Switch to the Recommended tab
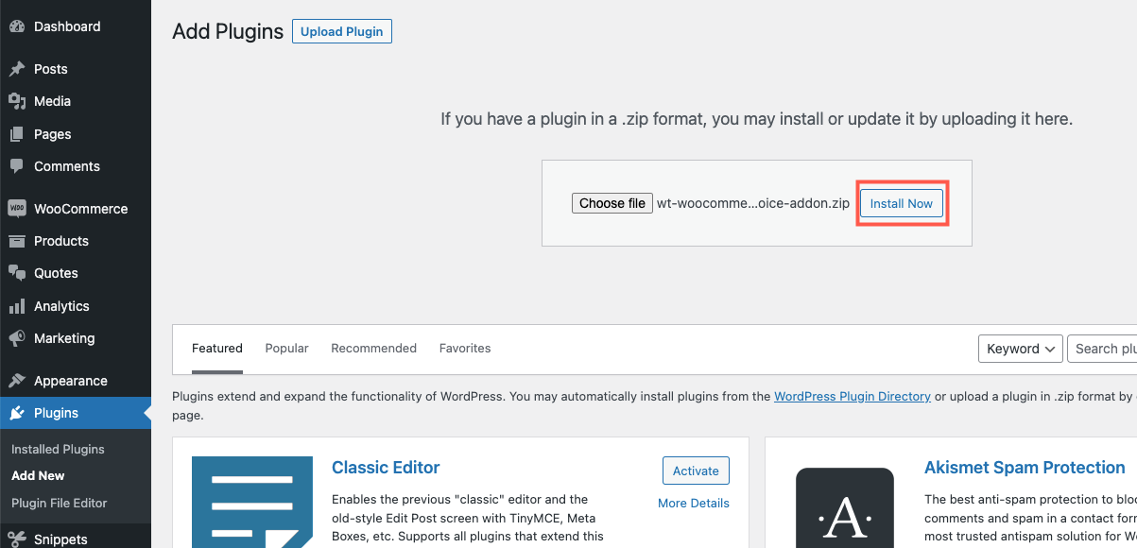1137x548 pixels. pos(374,349)
